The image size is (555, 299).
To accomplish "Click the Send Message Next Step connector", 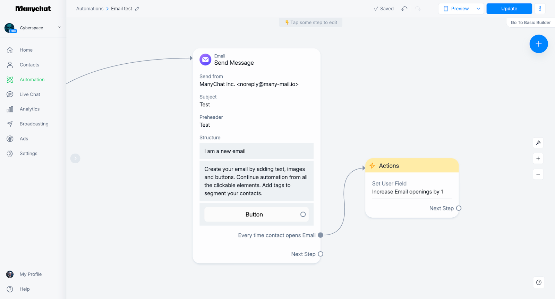I will point(321,254).
